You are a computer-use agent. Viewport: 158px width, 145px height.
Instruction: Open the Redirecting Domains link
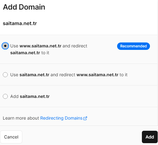pyautogui.click(x=61, y=118)
